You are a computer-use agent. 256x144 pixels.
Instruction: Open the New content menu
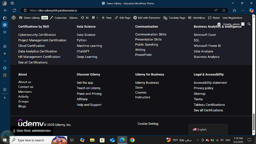(x=106, y=18)
